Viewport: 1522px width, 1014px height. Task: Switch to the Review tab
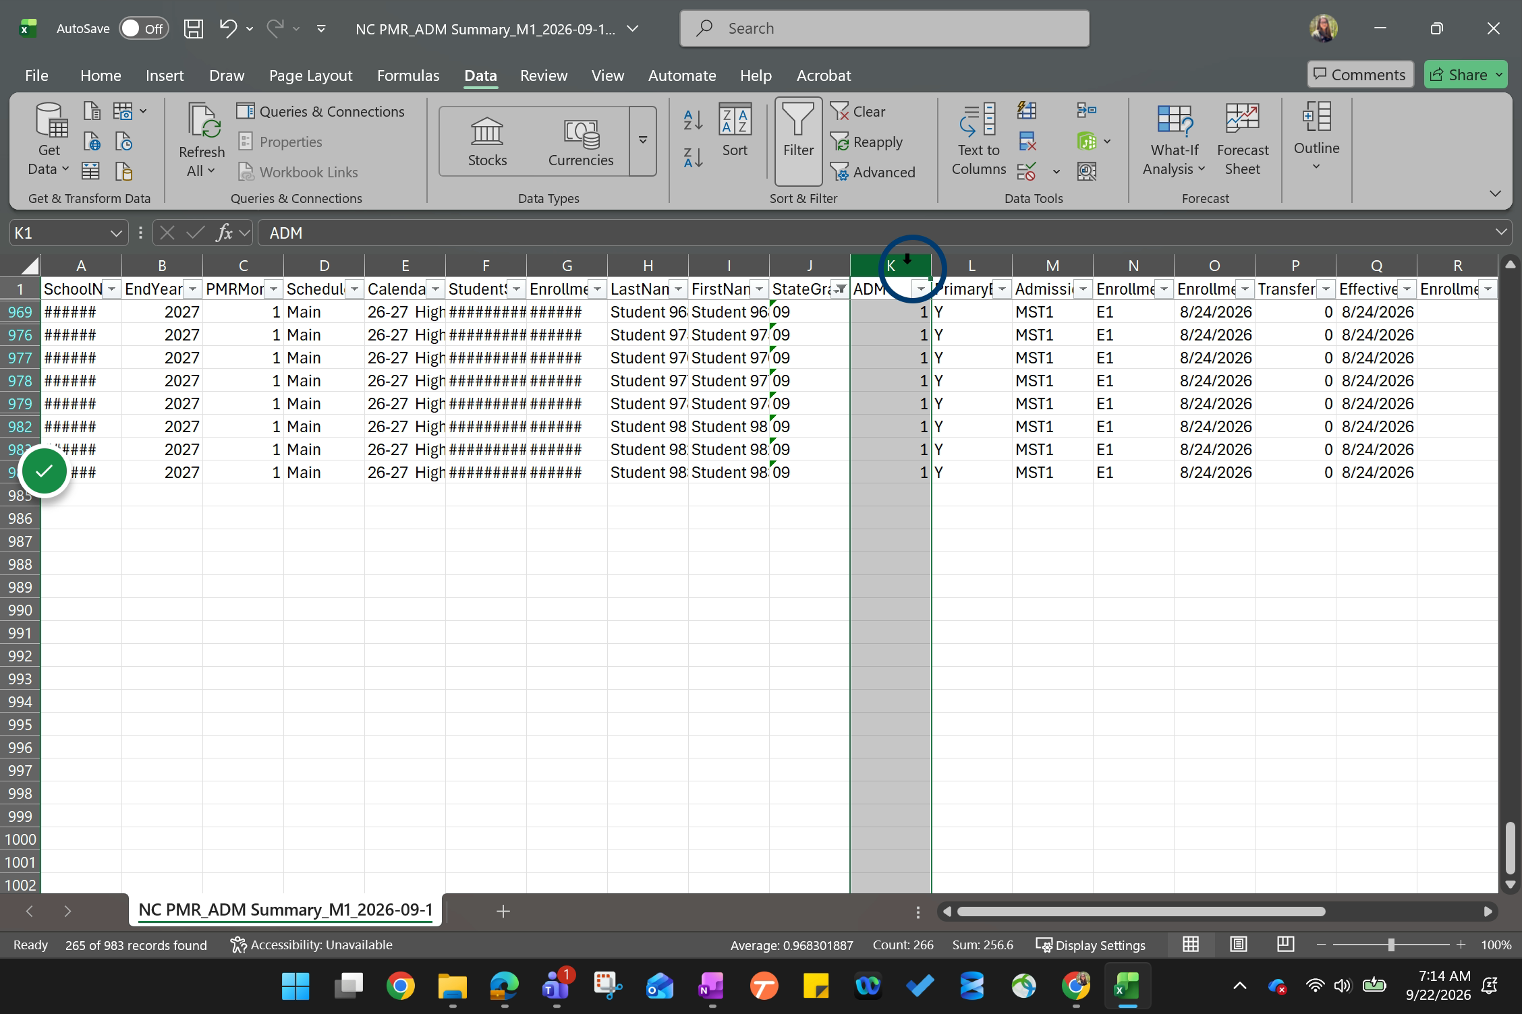click(544, 76)
